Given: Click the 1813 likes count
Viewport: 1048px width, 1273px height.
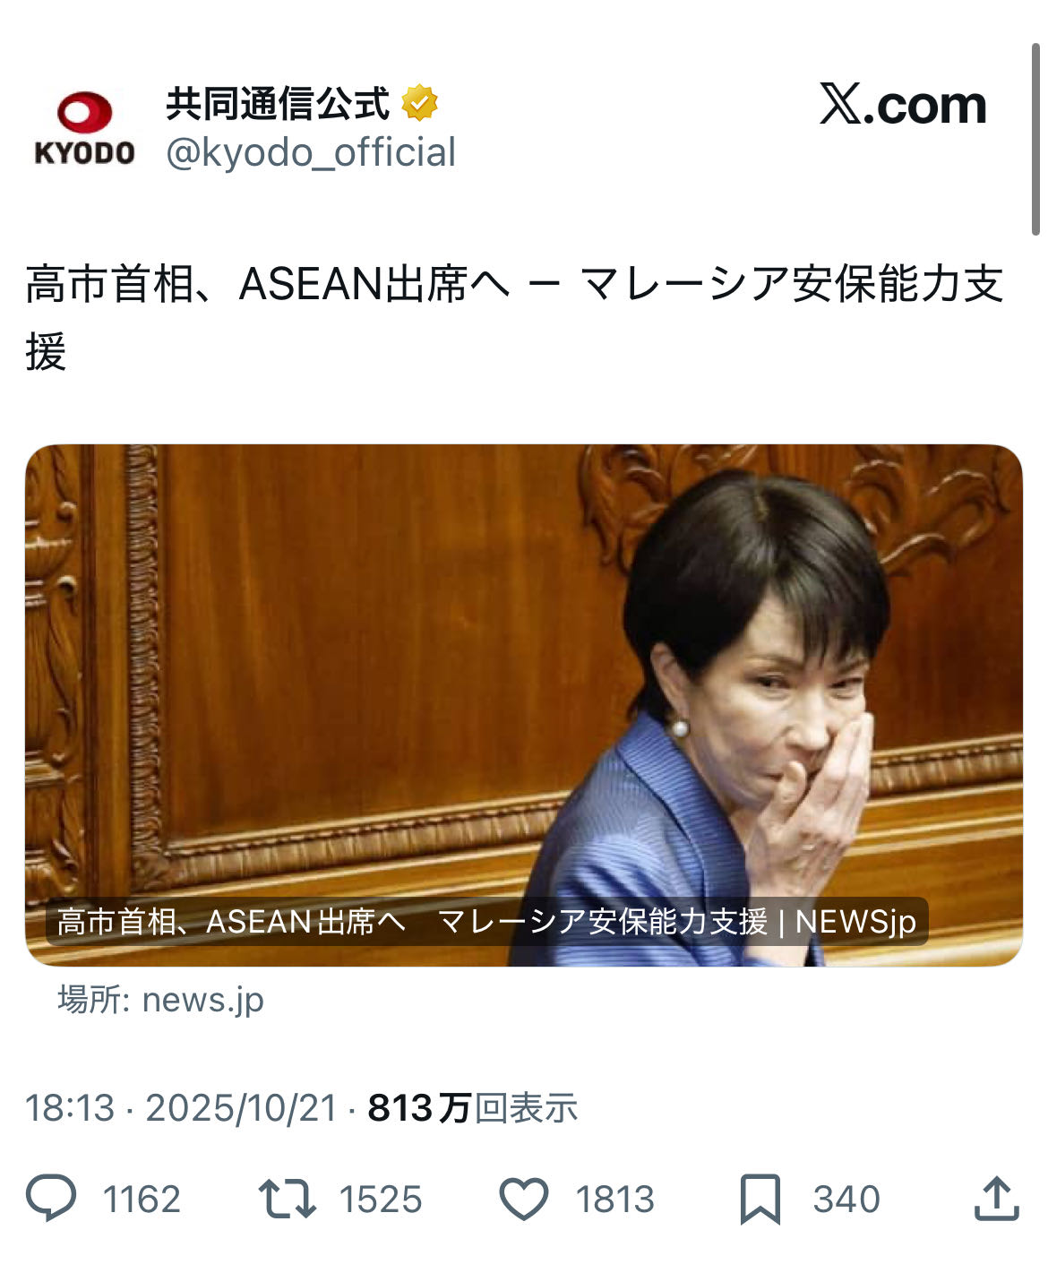Looking at the screenshot, I should tap(614, 1200).
